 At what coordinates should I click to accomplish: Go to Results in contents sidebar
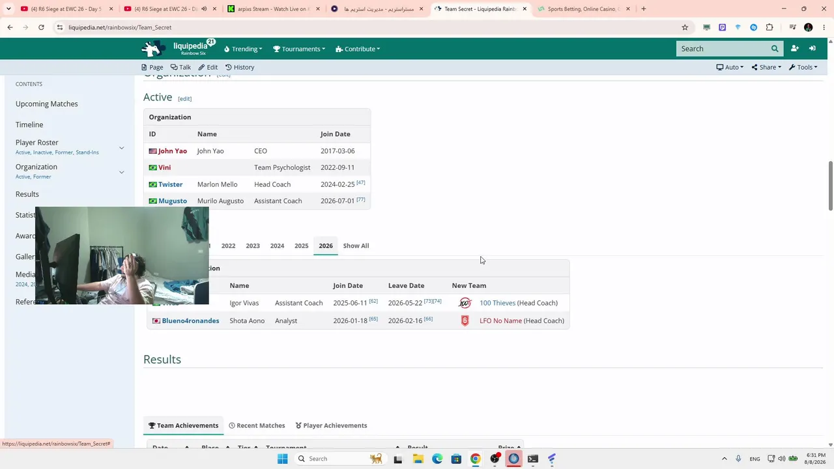(27, 194)
